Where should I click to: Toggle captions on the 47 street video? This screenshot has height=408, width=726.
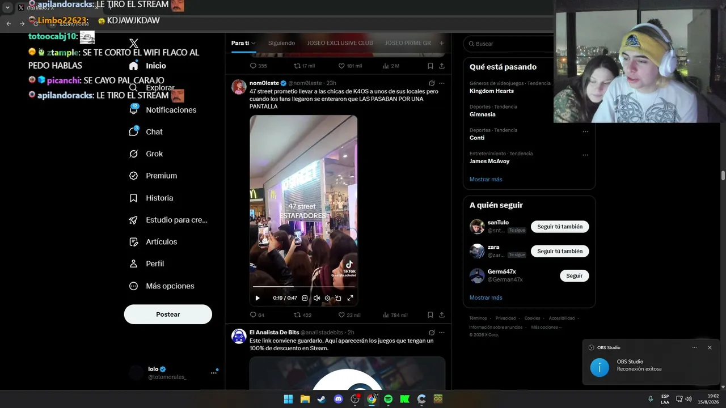pos(305,298)
